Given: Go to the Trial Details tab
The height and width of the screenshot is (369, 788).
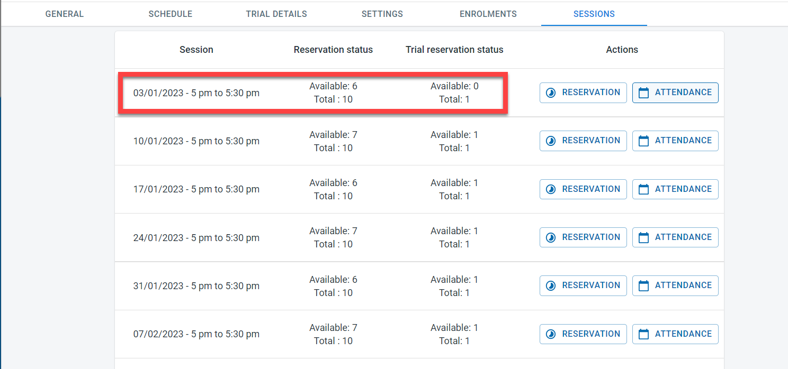Looking at the screenshot, I should [276, 14].
